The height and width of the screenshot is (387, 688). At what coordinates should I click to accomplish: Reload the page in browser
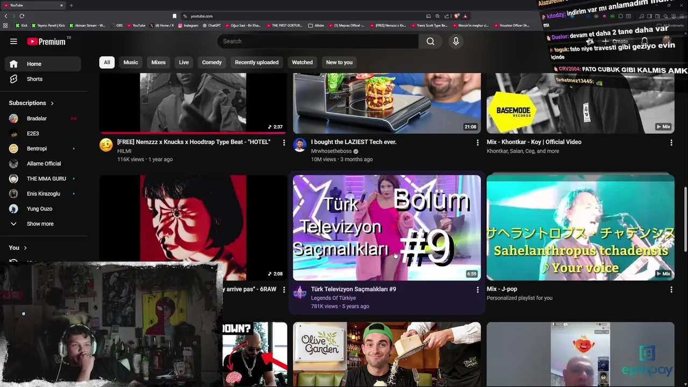pyautogui.click(x=21, y=16)
